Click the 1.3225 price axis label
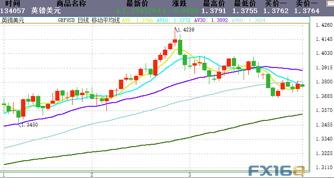The width and height of the screenshot is (334, 178). tap(324, 153)
